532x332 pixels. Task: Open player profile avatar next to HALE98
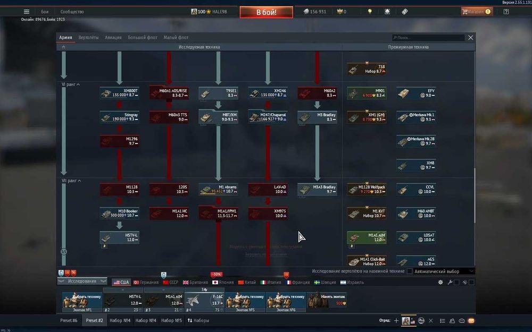pos(194,12)
